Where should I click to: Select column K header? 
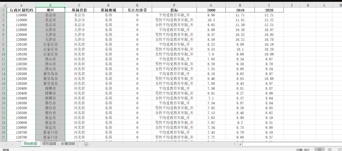308,5
